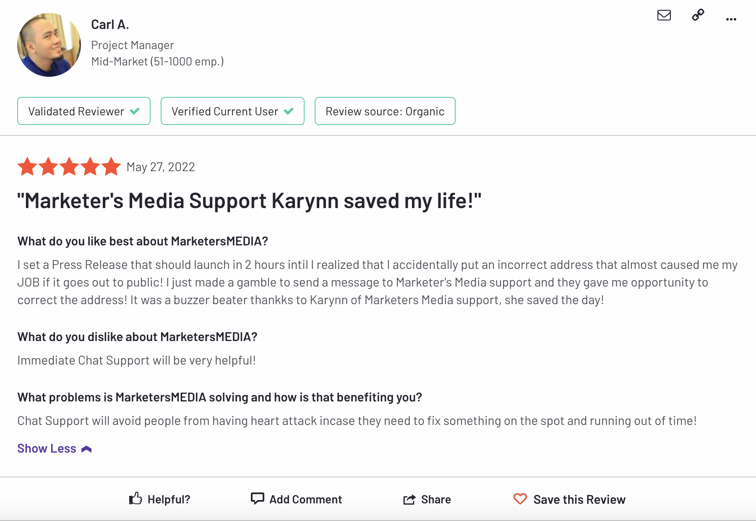
Task: Open the three-dot more options menu
Action: pos(731,19)
